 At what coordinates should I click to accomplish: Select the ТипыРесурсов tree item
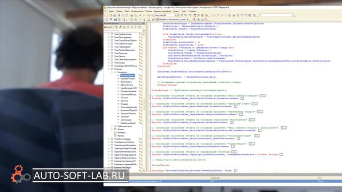tap(120, 53)
